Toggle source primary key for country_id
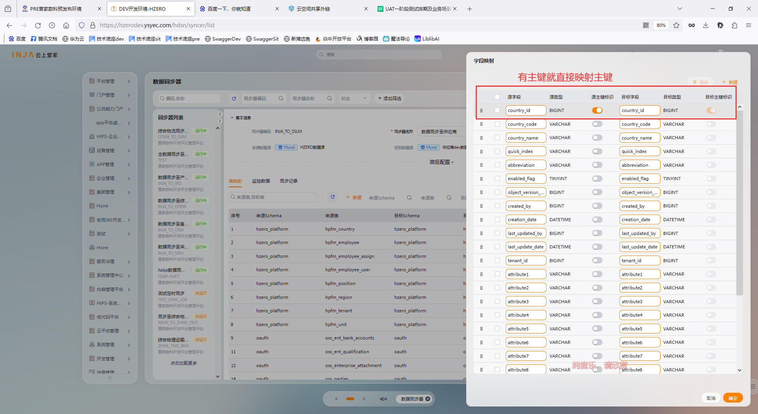 tap(597, 110)
